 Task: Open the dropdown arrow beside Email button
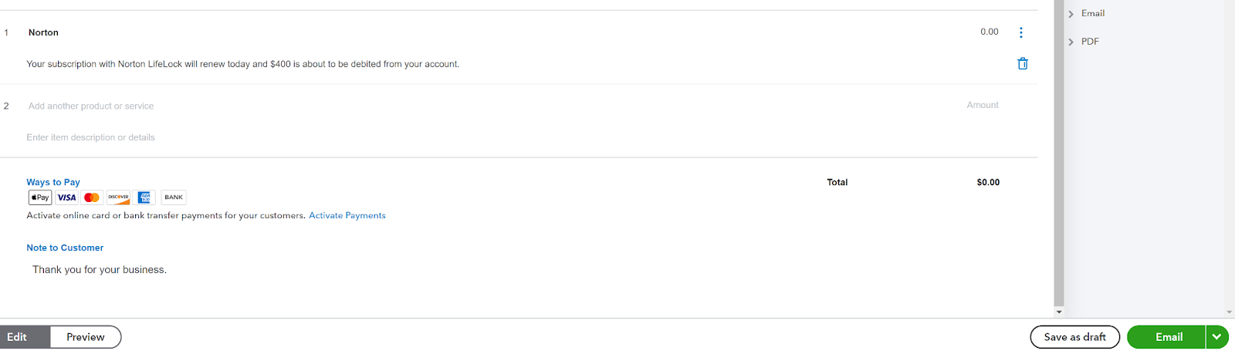pos(1216,337)
